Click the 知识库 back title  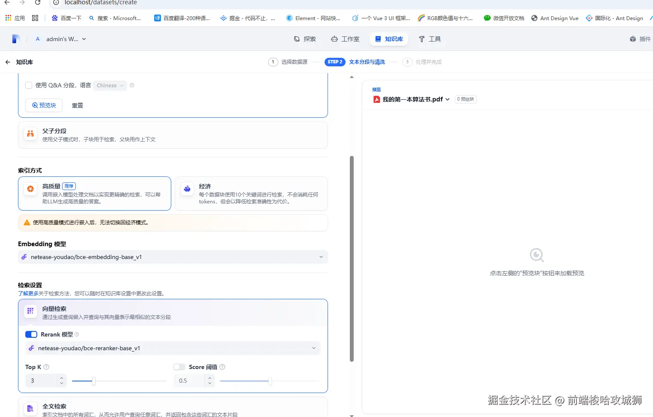[x=24, y=62]
